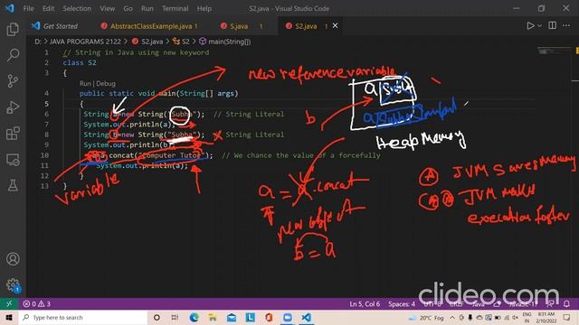Open the Zoom app on taskbar
579x325 pixels.
click(x=288, y=317)
